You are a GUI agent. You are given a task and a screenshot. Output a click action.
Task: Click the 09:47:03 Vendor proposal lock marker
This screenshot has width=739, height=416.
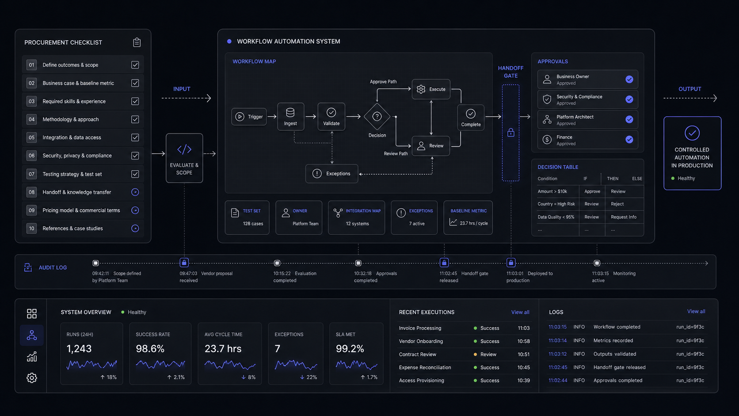tap(184, 263)
